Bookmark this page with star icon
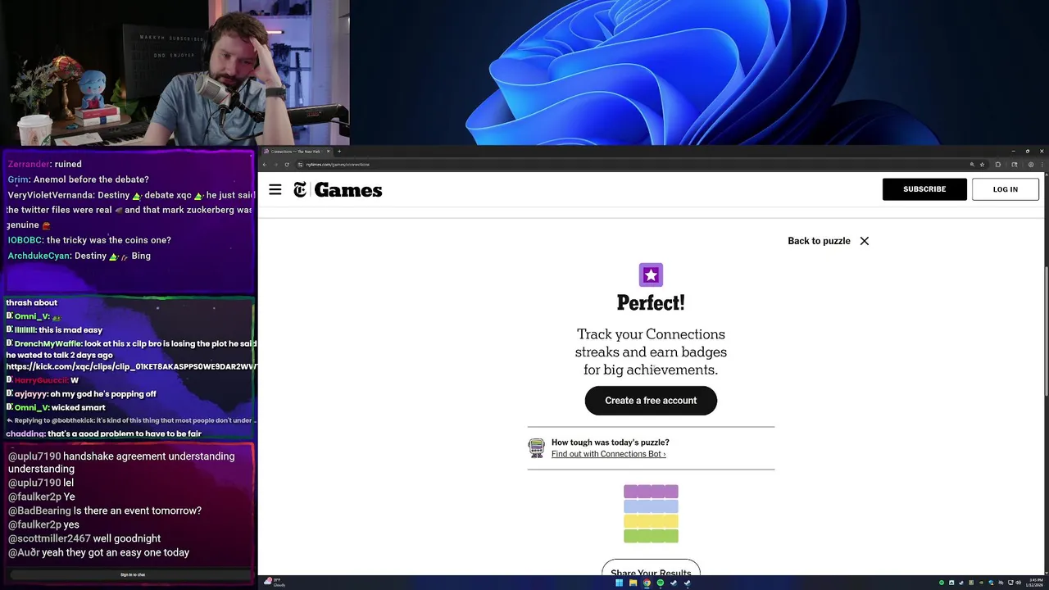The height and width of the screenshot is (590, 1049). pyautogui.click(x=982, y=165)
